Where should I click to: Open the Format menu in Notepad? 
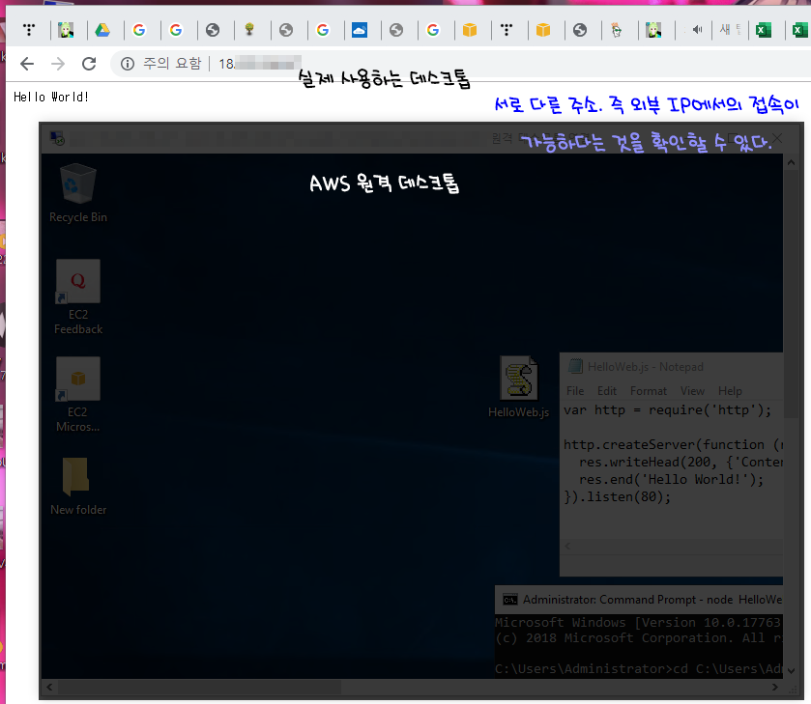648,391
